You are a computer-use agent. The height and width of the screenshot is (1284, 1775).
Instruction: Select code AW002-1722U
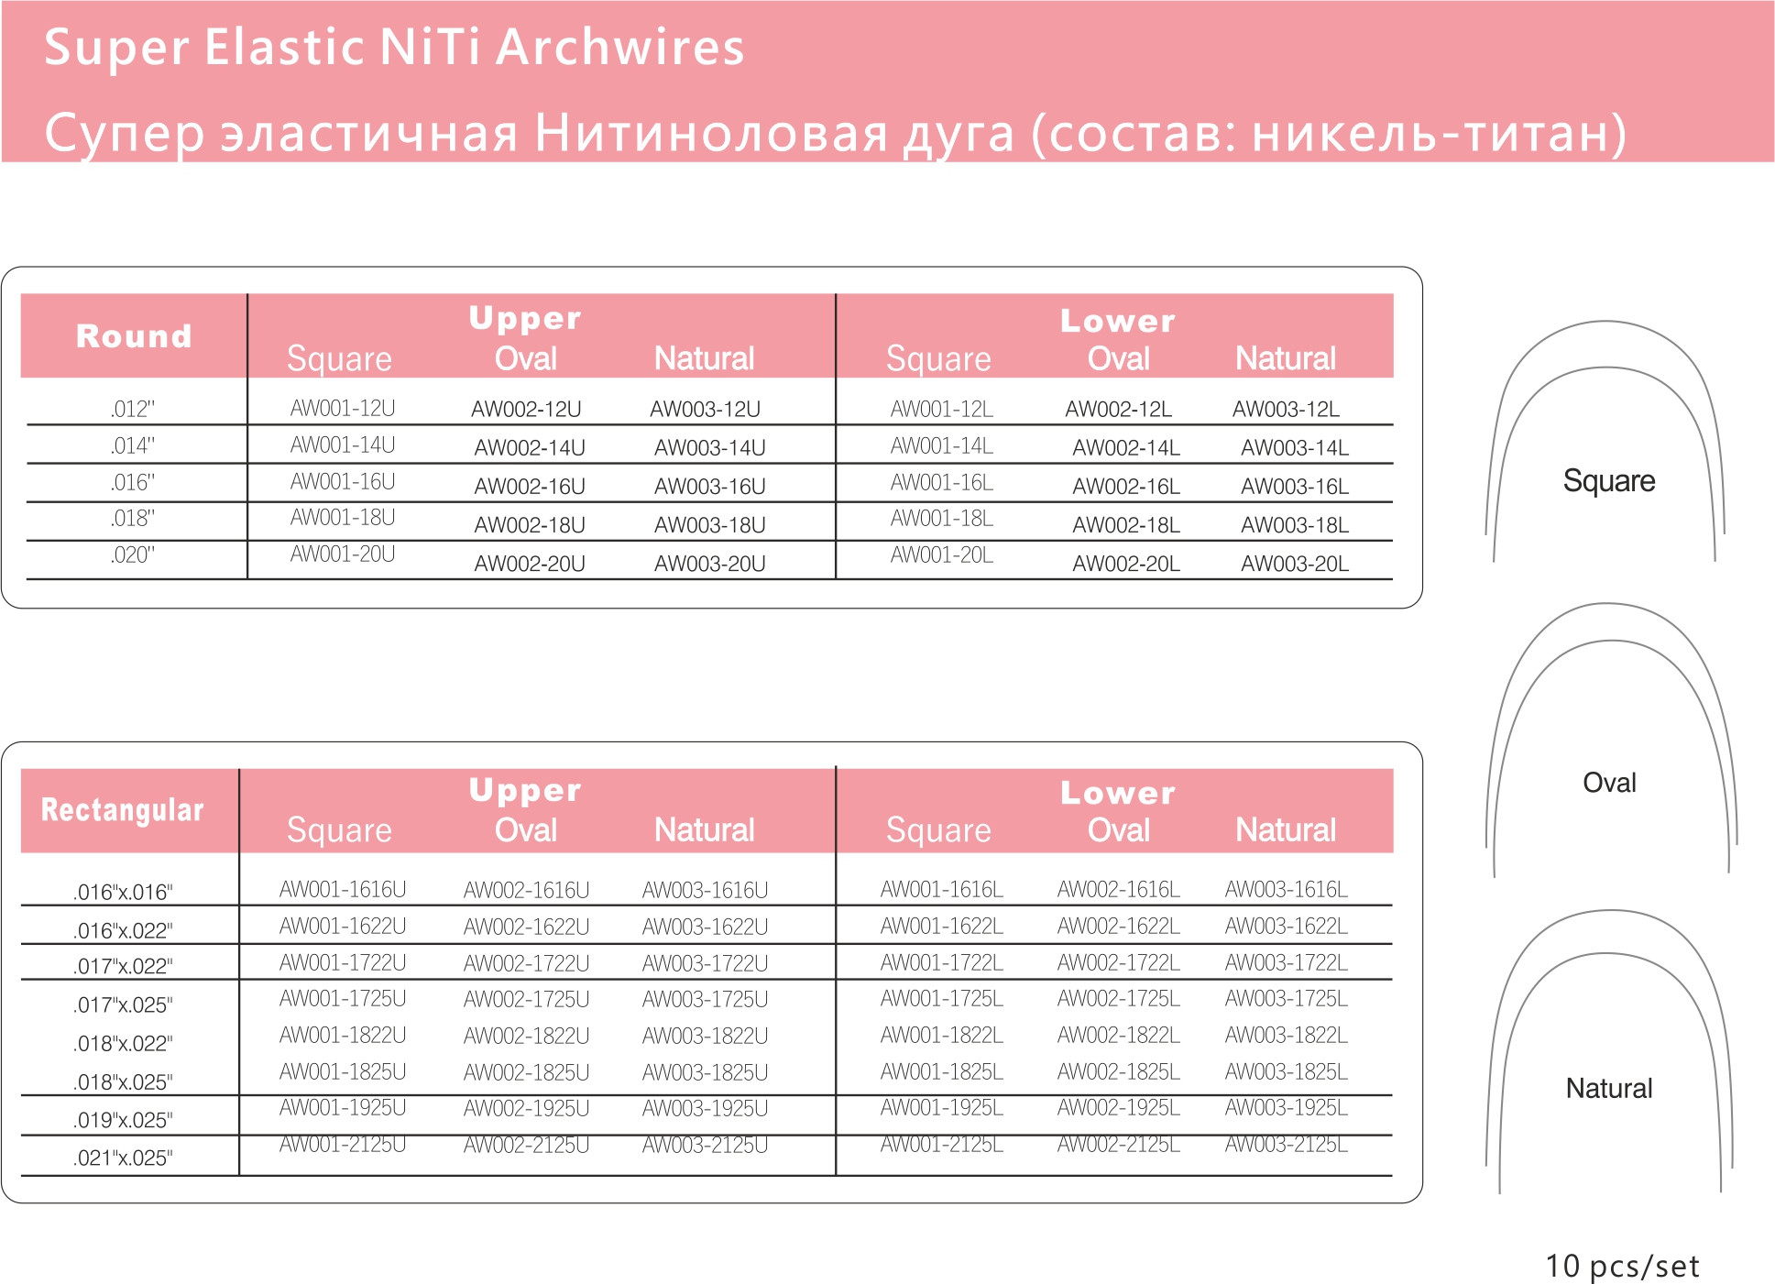526,963
